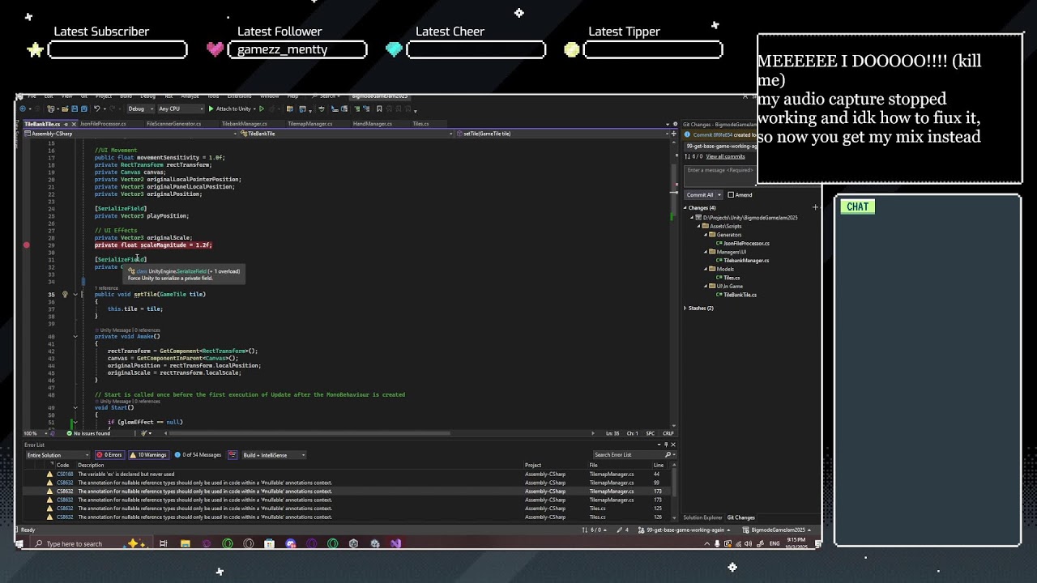Click Start Without Debugging outline play icon
The image size is (1037, 583).
(262, 109)
